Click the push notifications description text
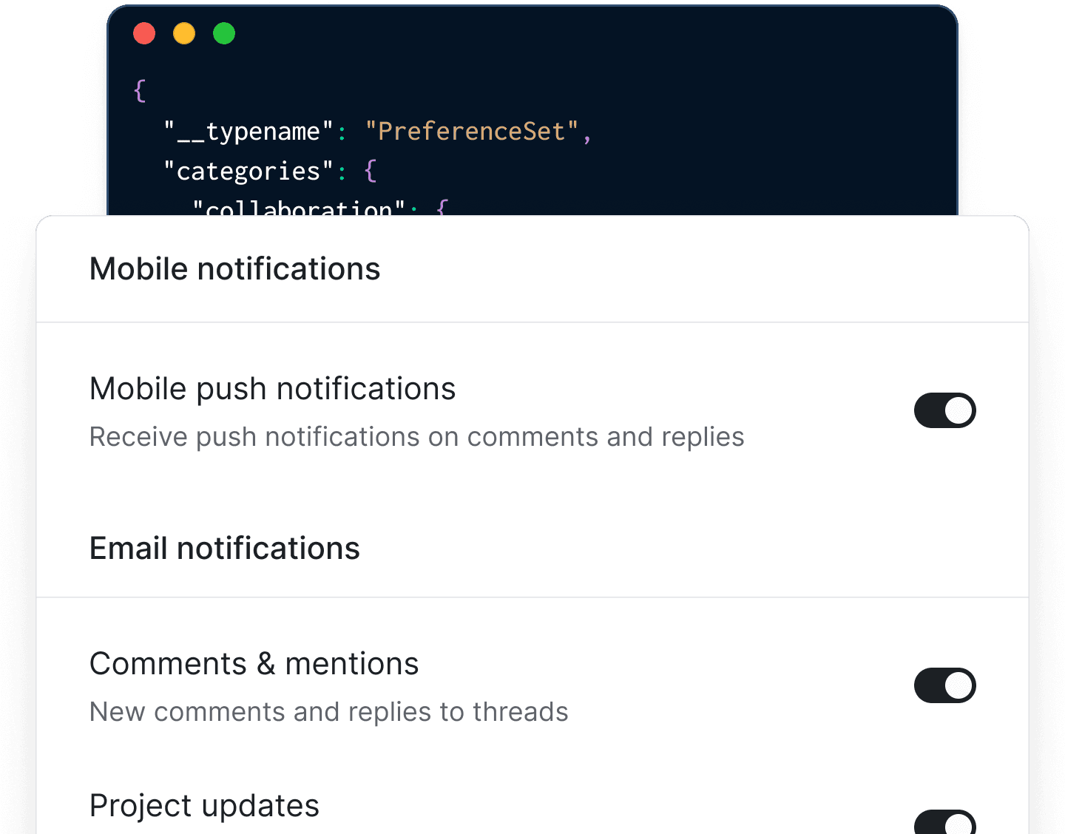The image size is (1065, 834). [416, 436]
